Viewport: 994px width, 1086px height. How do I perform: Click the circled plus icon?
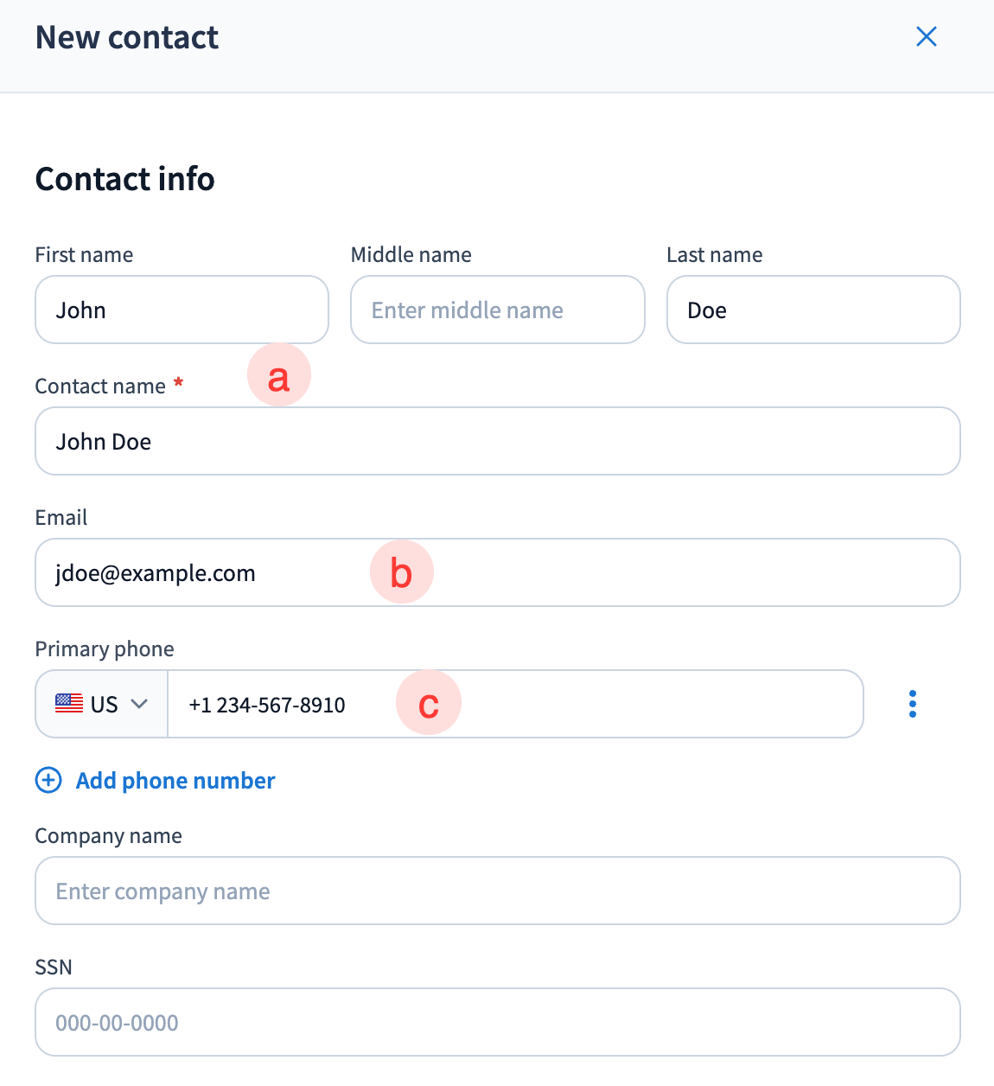coord(48,781)
